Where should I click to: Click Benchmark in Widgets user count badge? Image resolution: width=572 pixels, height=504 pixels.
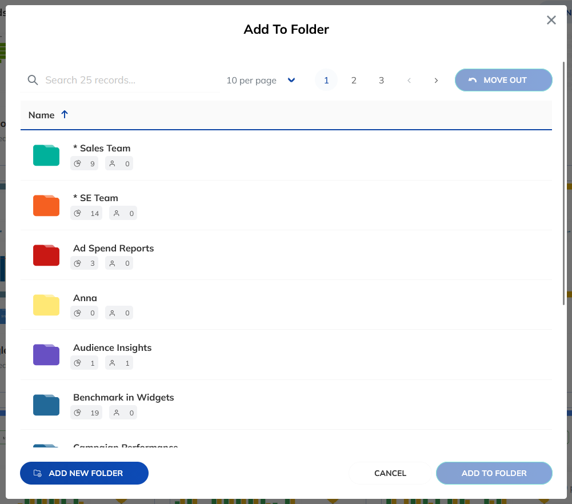pos(123,413)
